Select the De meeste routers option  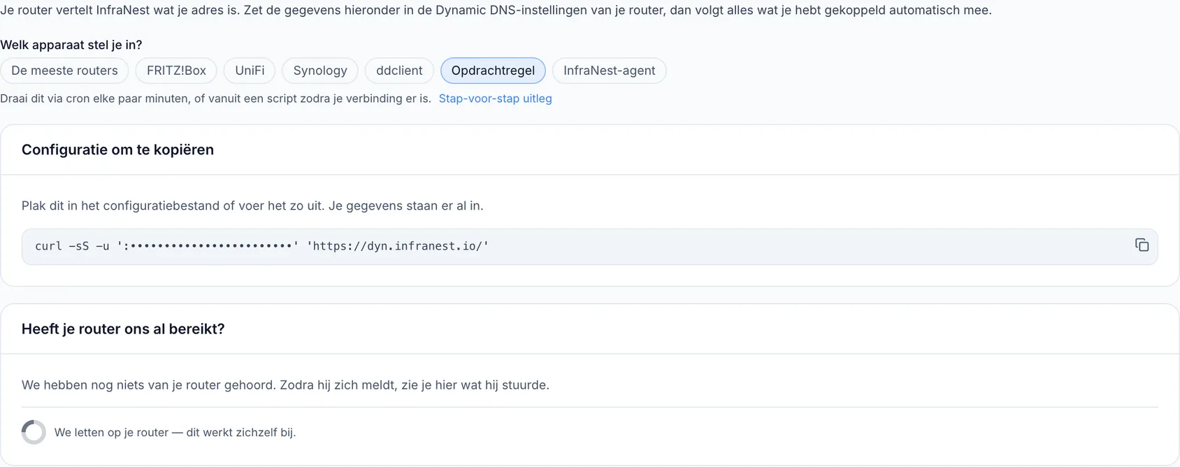pyautogui.click(x=64, y=71)
